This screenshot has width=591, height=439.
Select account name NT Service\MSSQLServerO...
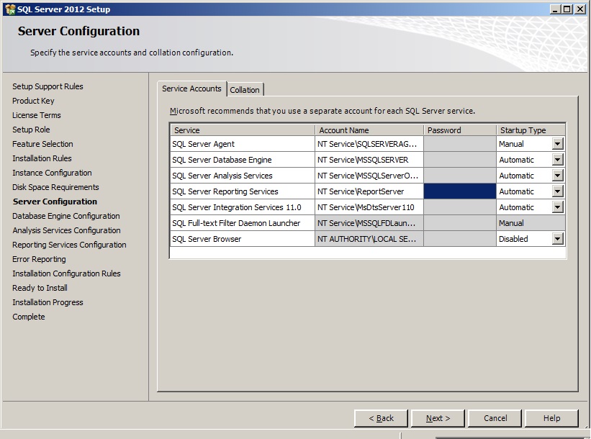click(369, 175)
